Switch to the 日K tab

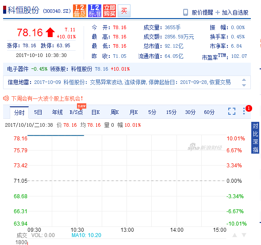[96, 112]
